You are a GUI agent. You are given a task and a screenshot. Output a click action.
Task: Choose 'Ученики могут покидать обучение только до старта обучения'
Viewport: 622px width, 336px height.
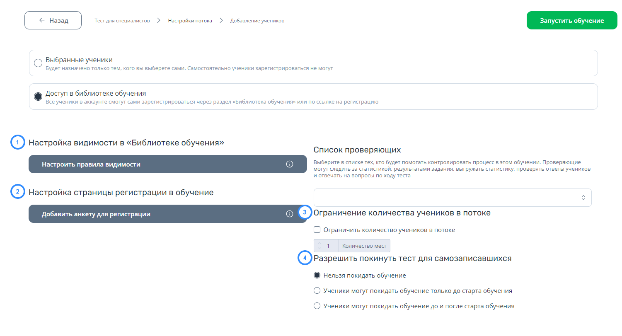click(x=317, y=290)
